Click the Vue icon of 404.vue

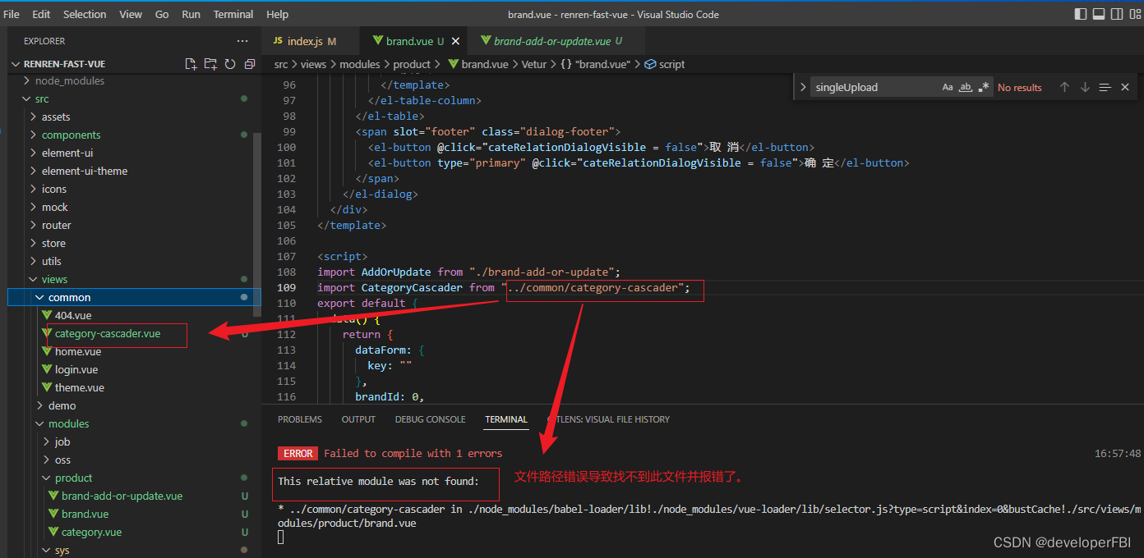point(48,315)
